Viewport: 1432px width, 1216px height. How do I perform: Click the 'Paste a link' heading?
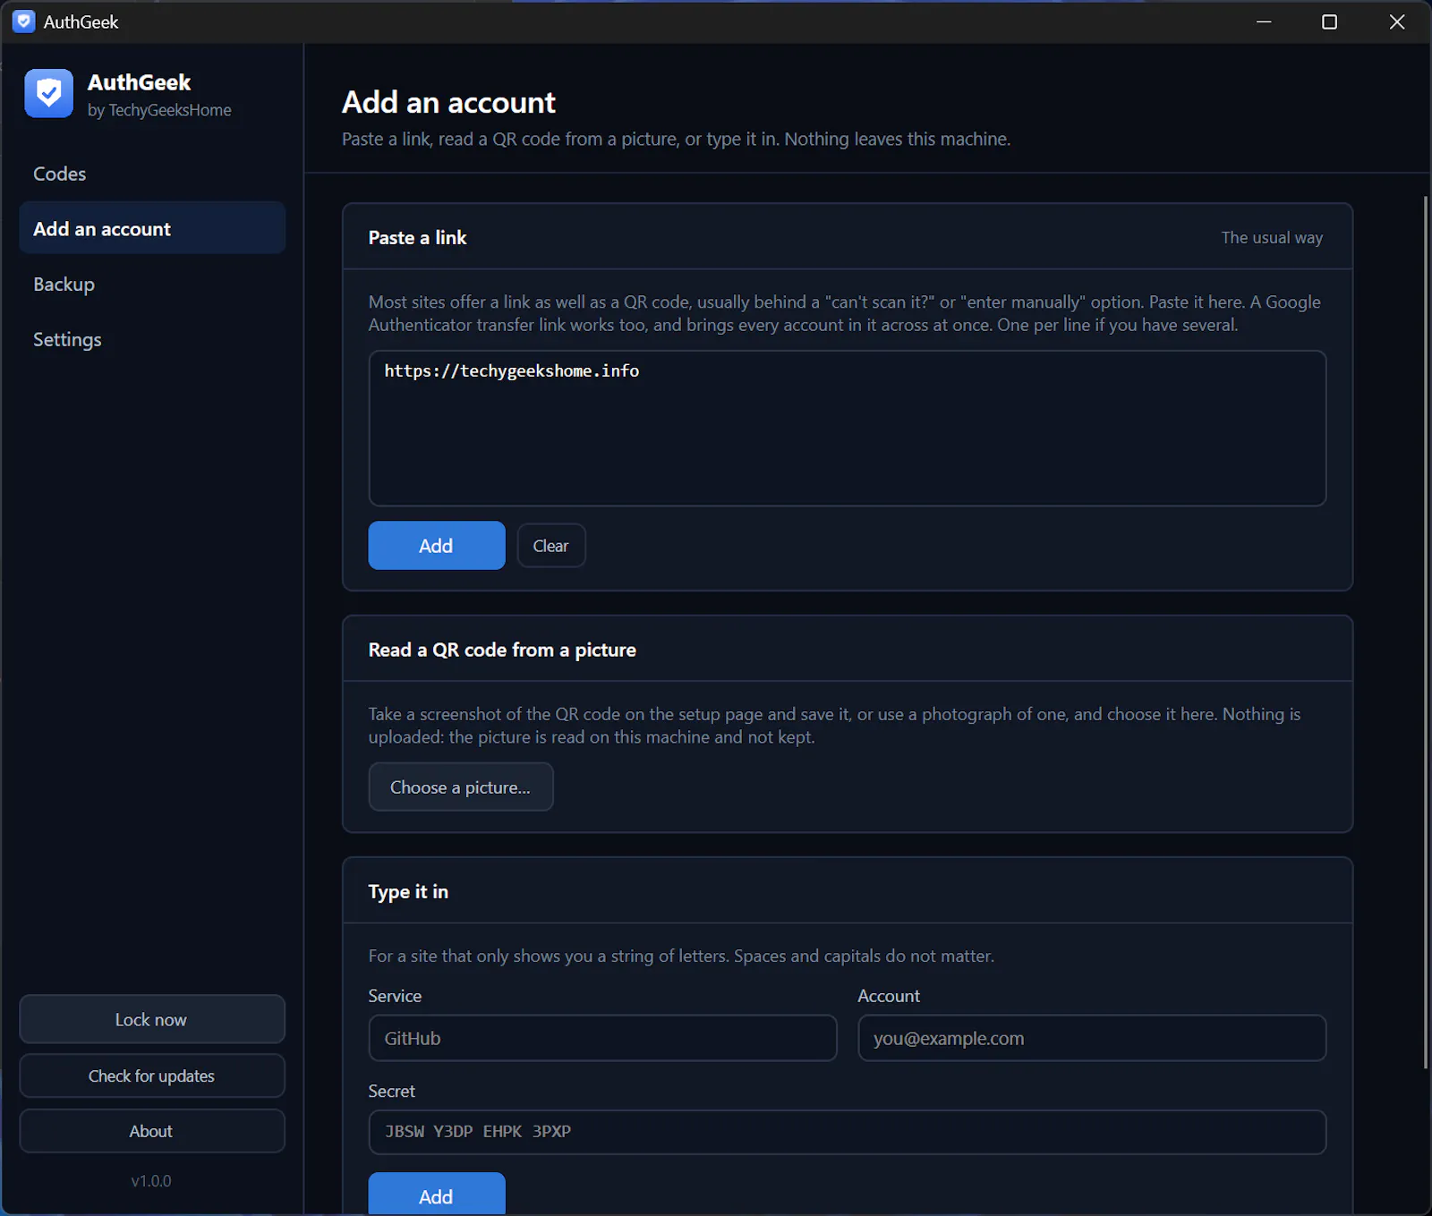coord(418,238)
